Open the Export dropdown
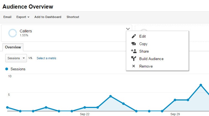 23,17
